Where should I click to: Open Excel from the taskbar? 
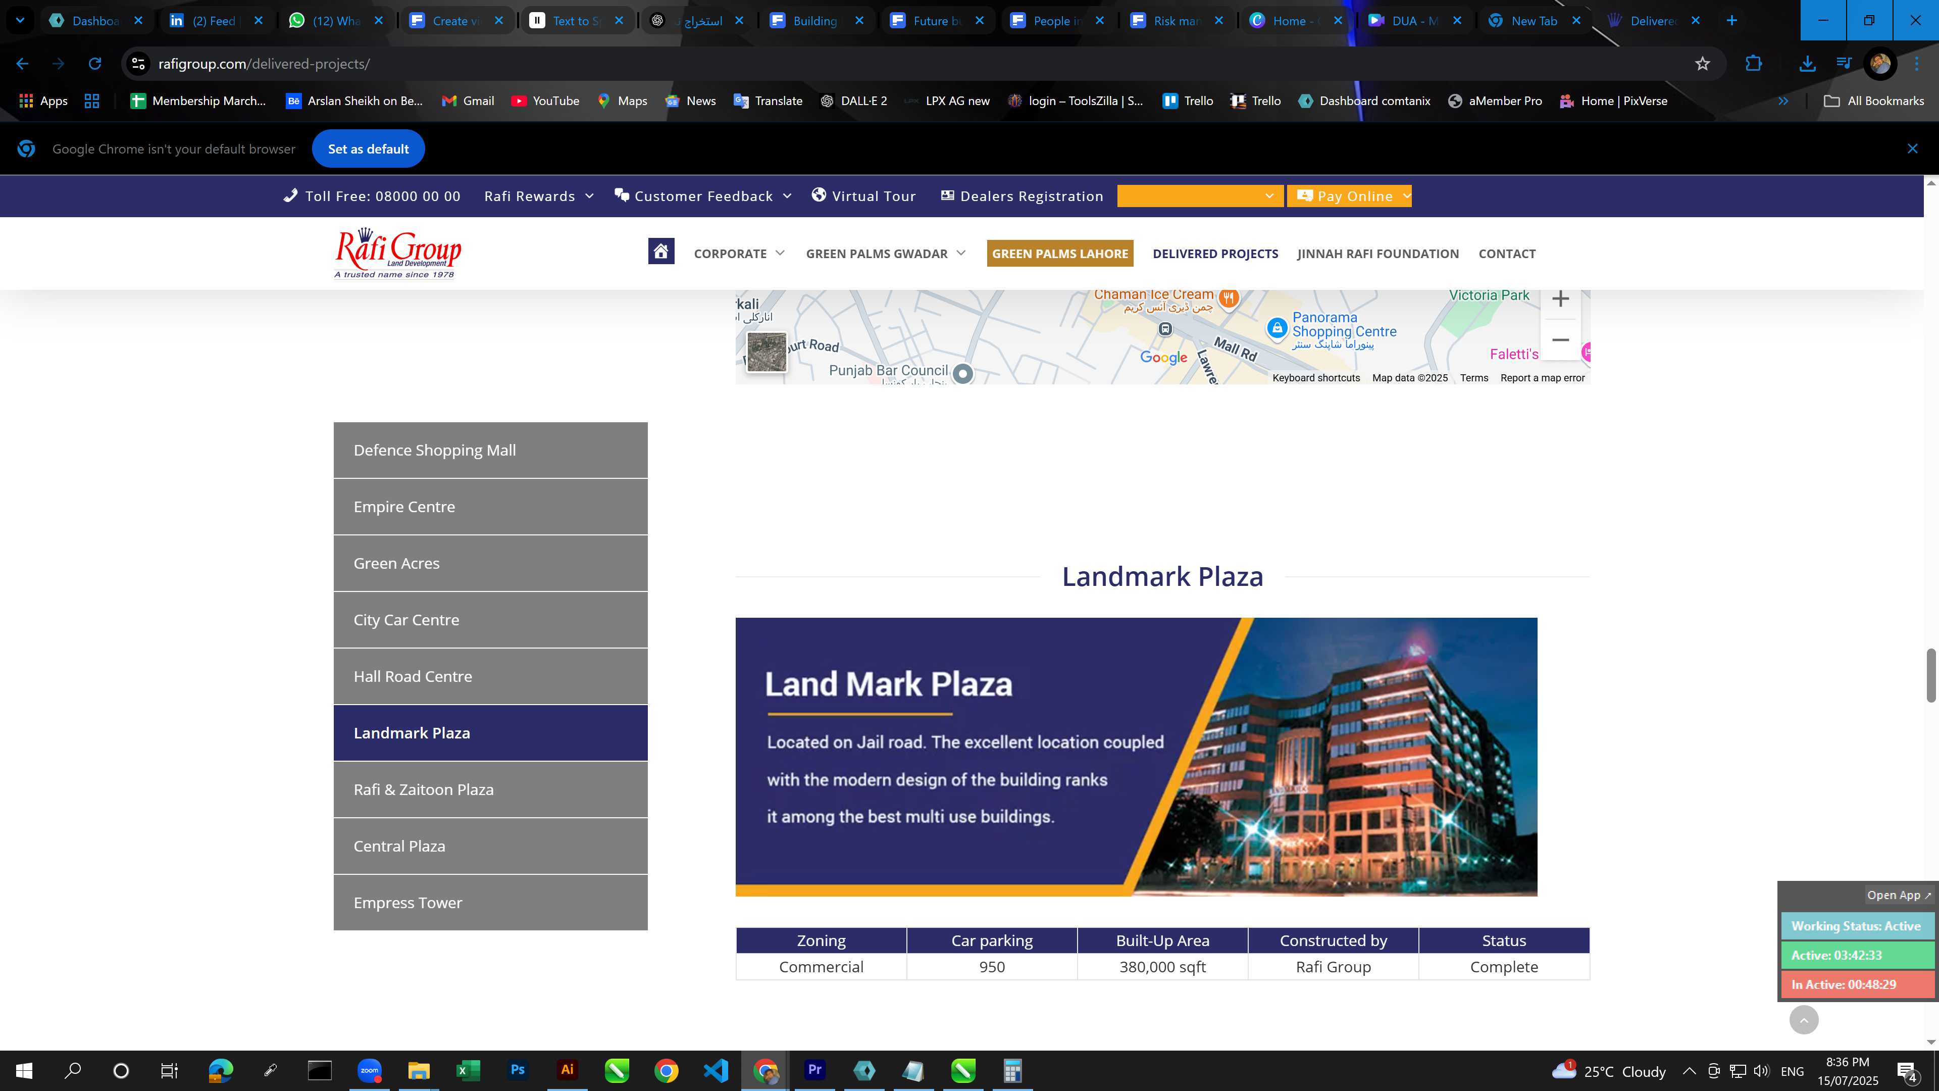pyautogui.click(x=468, y=1070)
